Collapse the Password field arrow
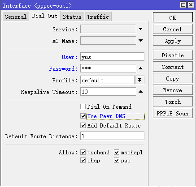 [140, 68]
